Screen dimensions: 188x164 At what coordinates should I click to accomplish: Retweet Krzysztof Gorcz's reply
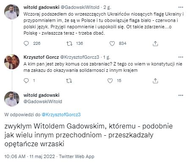click(69, 81)
